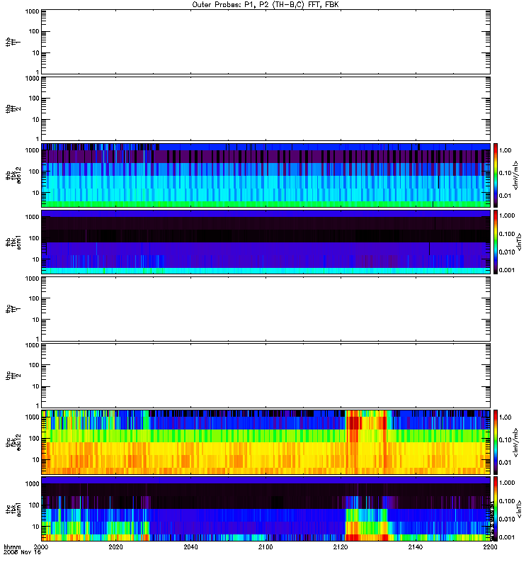Viewport: 531px width, 567px height.
Task: Click '0.10' on the thc edc12 color bar scale
Action: click(x=505, y=439)
